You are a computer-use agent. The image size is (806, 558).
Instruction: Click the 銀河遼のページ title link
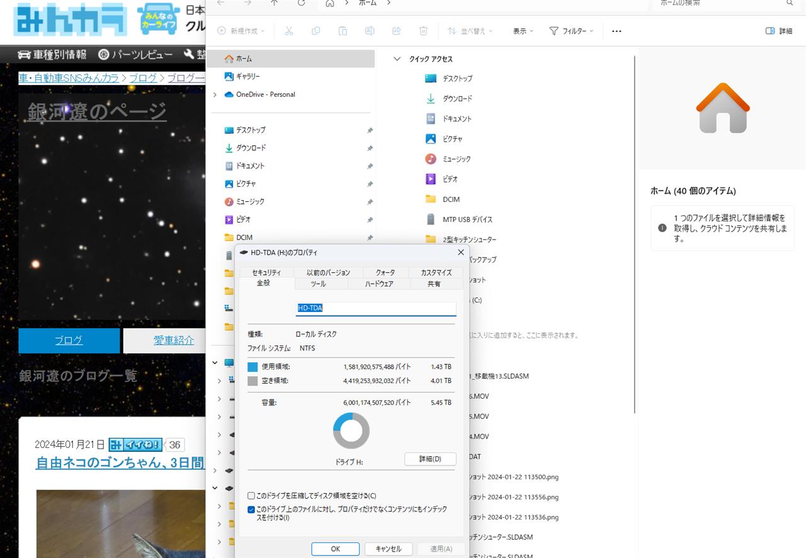pyautogui.click(x=97, y=111)
